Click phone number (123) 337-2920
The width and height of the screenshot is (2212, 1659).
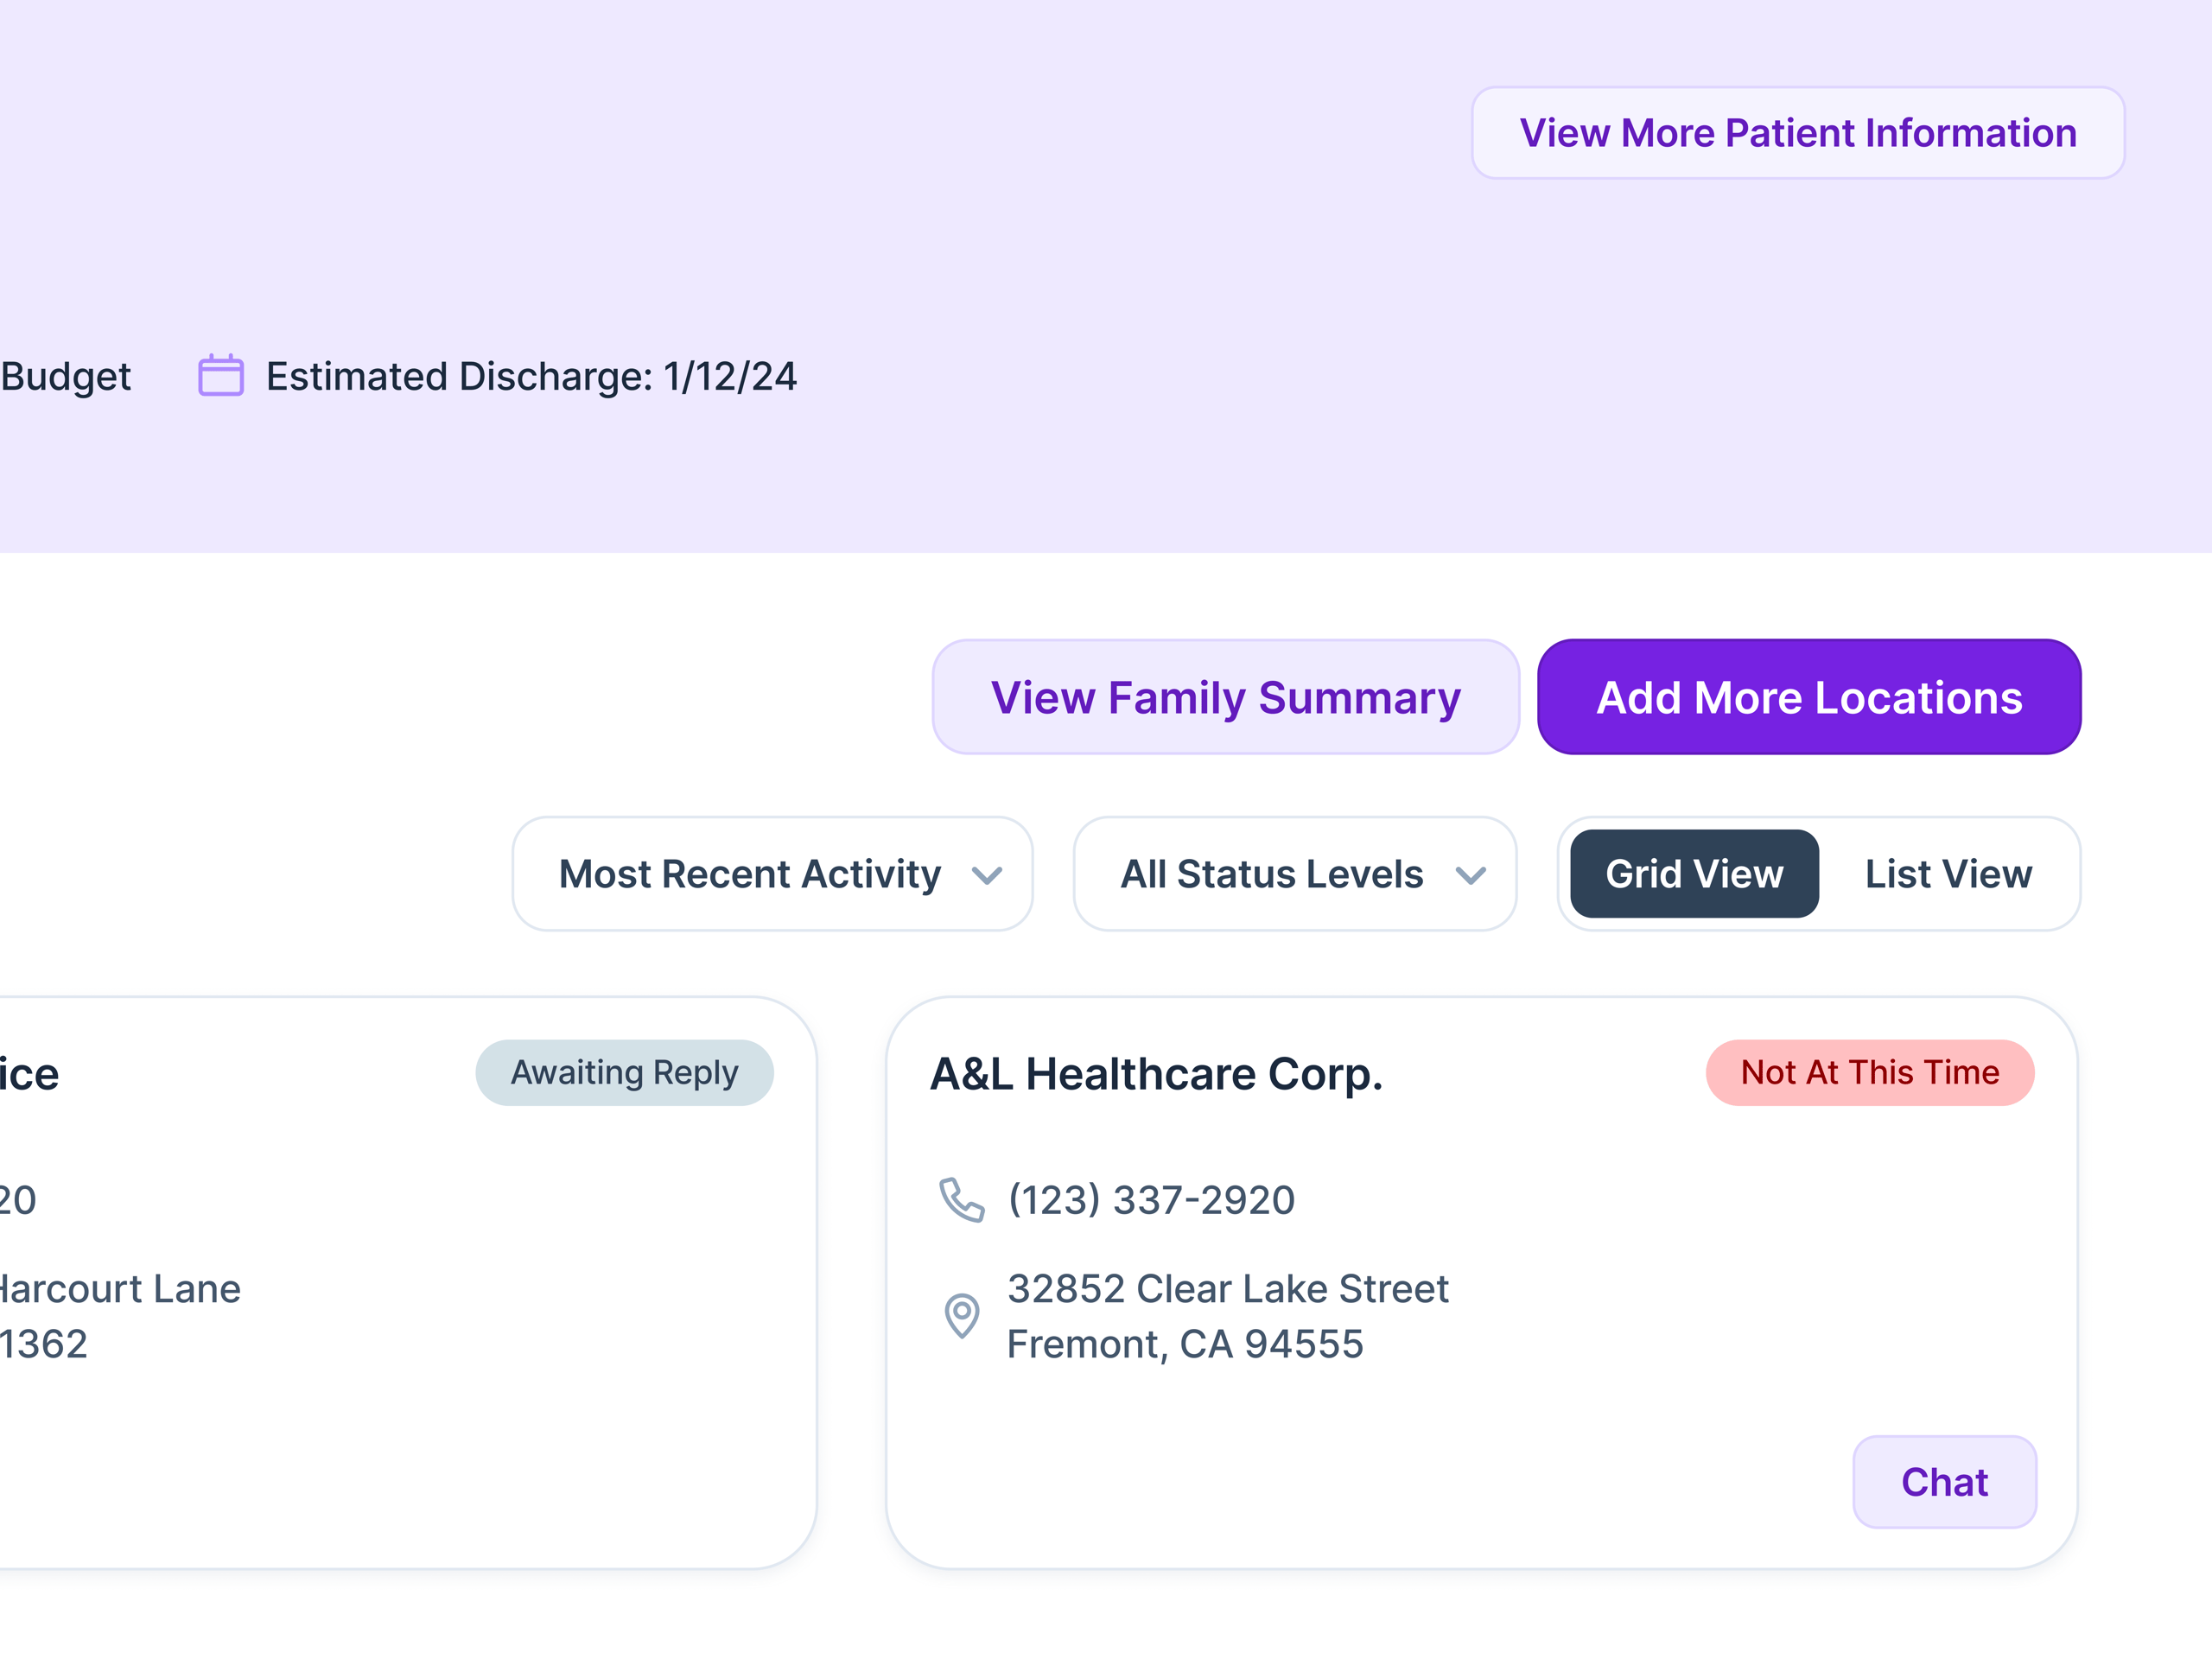coord(1151,1200)
